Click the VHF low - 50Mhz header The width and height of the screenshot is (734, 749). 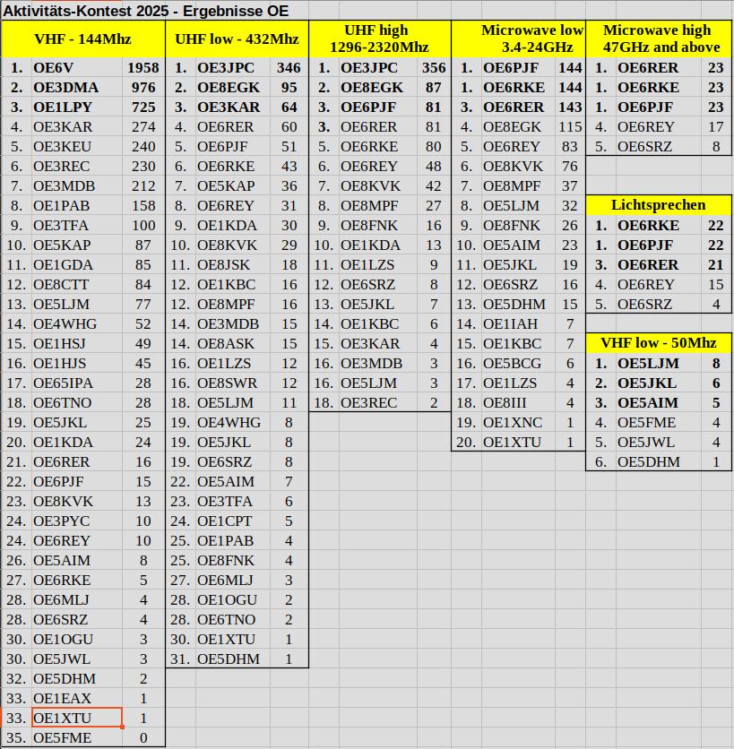coord(659,343)
